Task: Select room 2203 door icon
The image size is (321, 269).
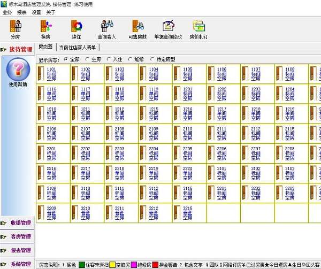Action: tap(109, 153)
